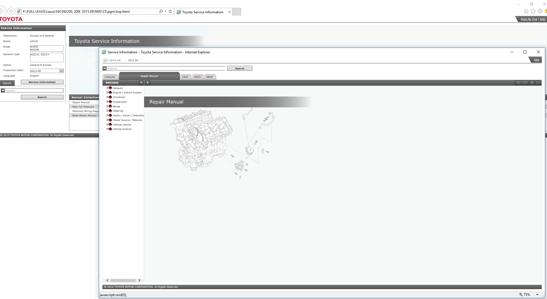Click the red book icon beside General
This screenshot has height=299, width=547.
click(x=110, y=88)
